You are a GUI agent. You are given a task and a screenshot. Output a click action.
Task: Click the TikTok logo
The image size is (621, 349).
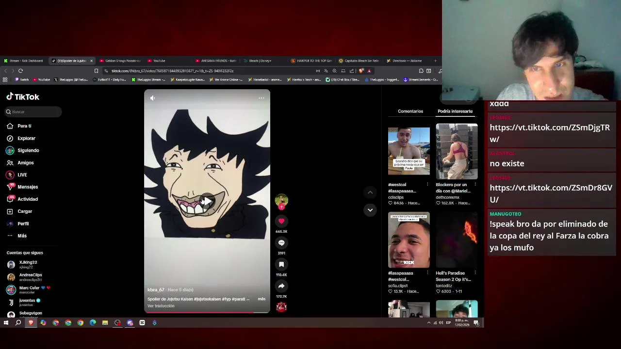click(23, 97)
